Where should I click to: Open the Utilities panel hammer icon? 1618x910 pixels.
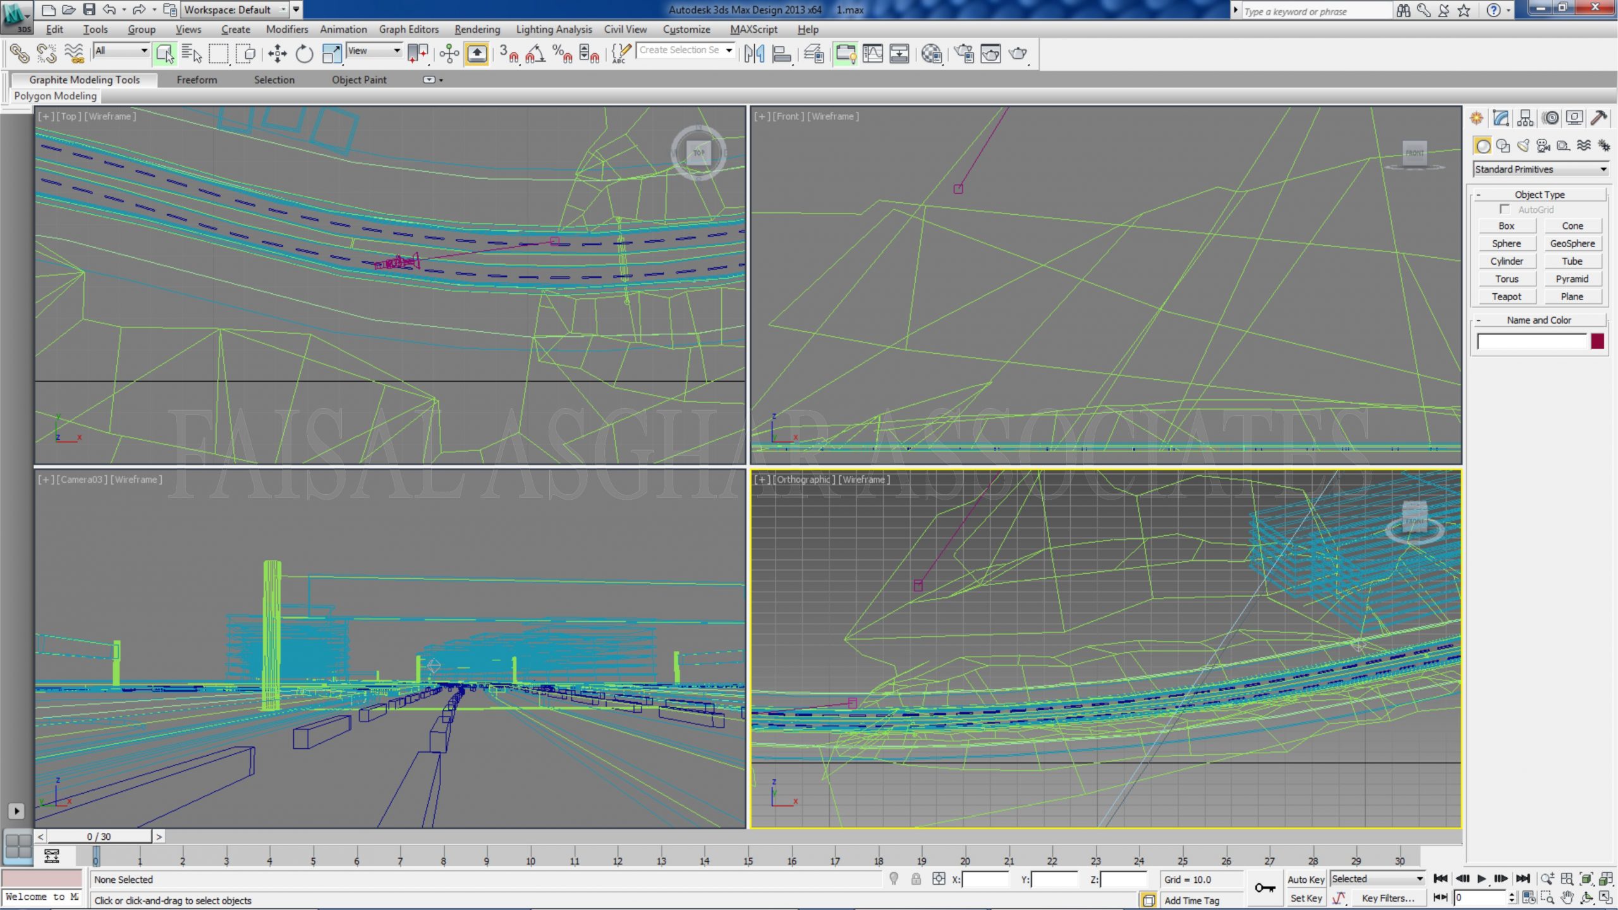coord(1598,118)
